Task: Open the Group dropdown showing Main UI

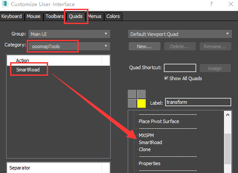Action: click(69, 34)
